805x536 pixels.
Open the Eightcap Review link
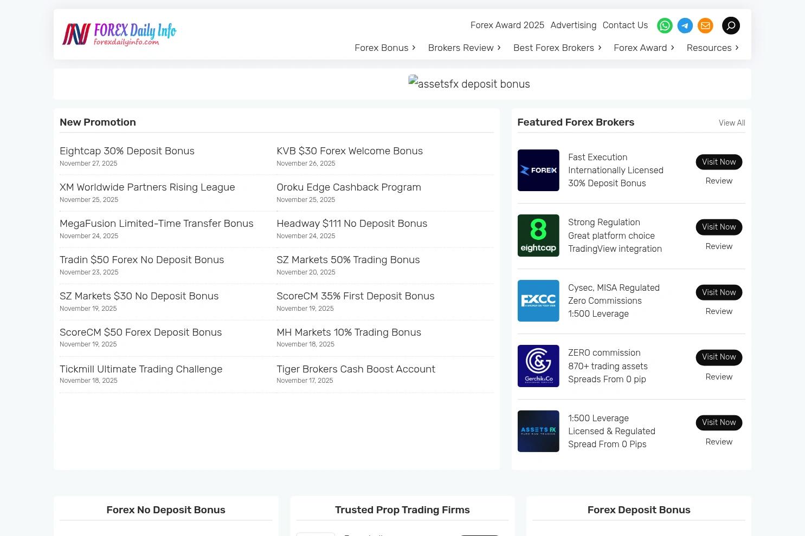(719, 246)
